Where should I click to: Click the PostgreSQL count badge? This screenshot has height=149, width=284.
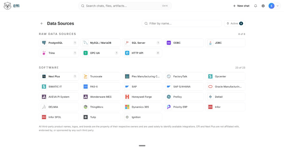pos(75,43)
